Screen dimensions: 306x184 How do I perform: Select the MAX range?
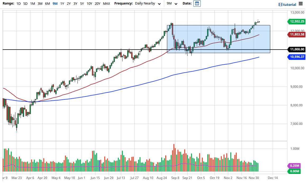pos(106,4)
